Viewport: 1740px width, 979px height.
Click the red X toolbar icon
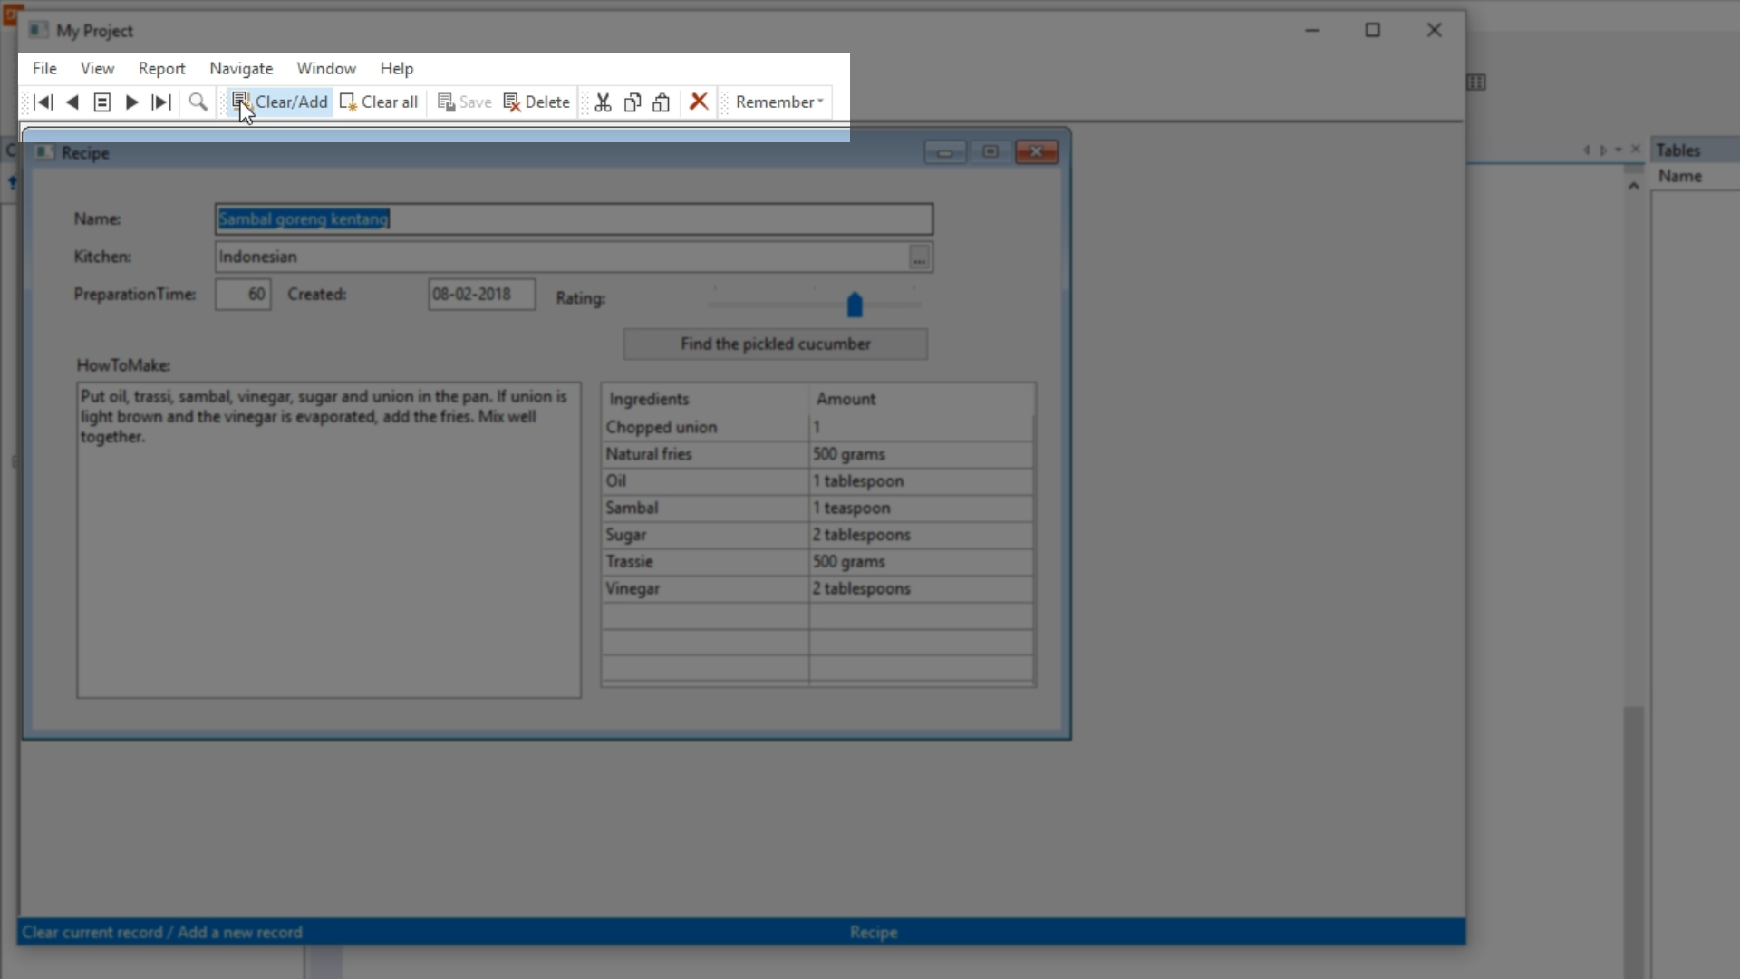699,102
